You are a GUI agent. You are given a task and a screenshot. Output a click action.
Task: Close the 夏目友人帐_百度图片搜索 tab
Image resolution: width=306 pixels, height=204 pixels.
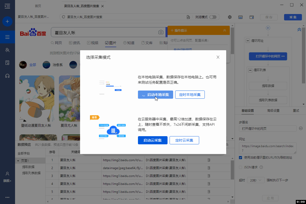102,6
